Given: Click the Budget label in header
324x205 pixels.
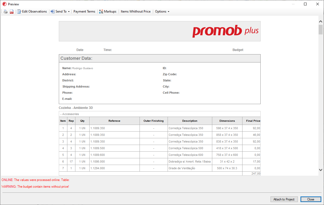Looking at the screenshot, I should click(238, 50).
